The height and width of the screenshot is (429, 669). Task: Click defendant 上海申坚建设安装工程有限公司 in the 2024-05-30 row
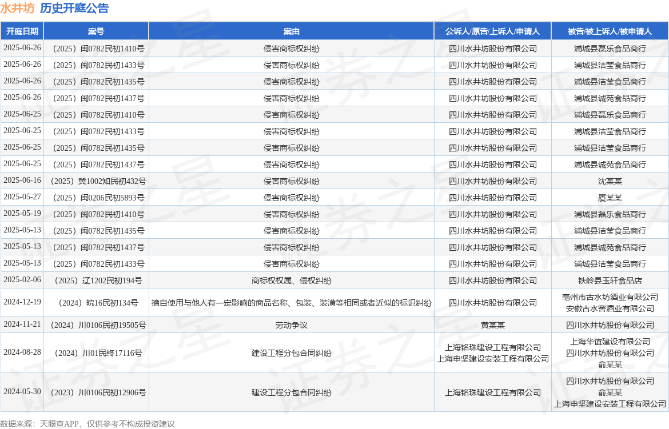tap(610, 404)
